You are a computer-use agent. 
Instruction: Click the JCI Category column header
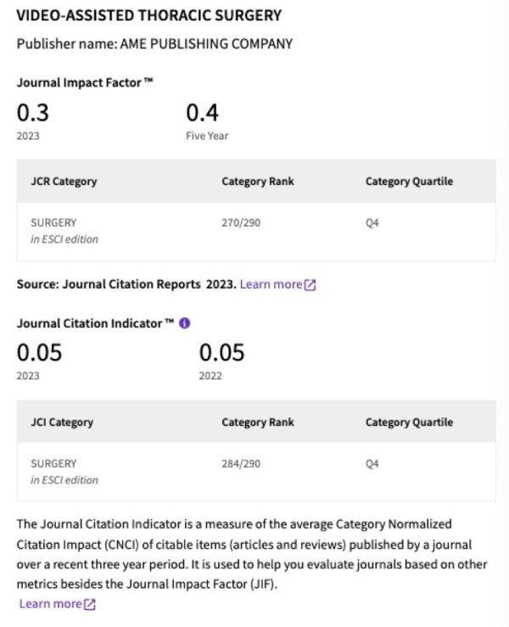(62, 423)
